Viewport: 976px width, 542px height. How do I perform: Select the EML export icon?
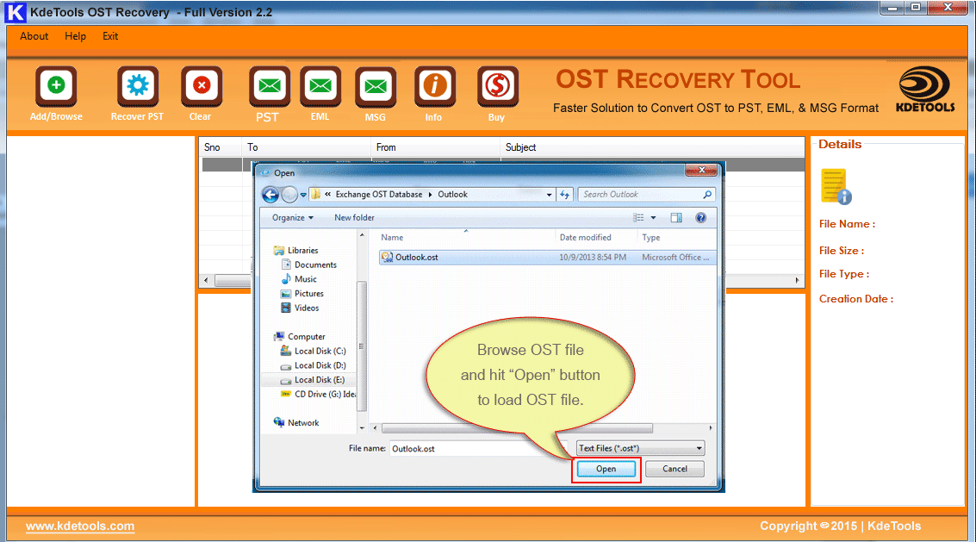point(320,87)
